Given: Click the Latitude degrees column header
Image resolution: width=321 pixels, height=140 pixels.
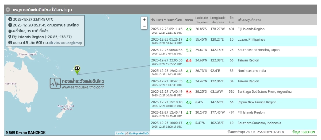Looking at the screenshot, I should click(x=201, y=20).
